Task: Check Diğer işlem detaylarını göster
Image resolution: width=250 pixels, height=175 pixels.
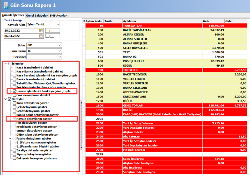Action: point(14,135)
